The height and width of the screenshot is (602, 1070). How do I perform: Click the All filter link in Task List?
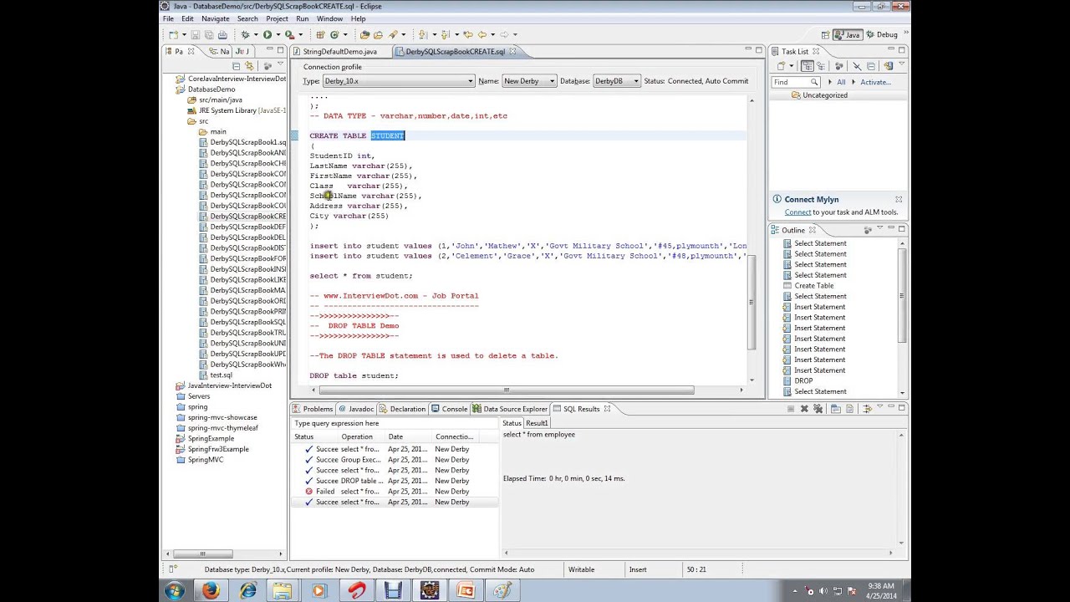click(x=841, y=82)
